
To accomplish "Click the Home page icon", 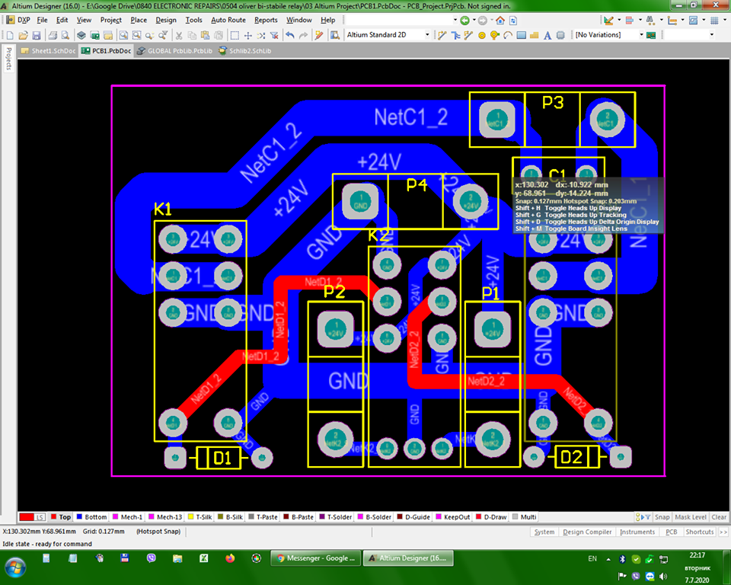I will 500,21.
